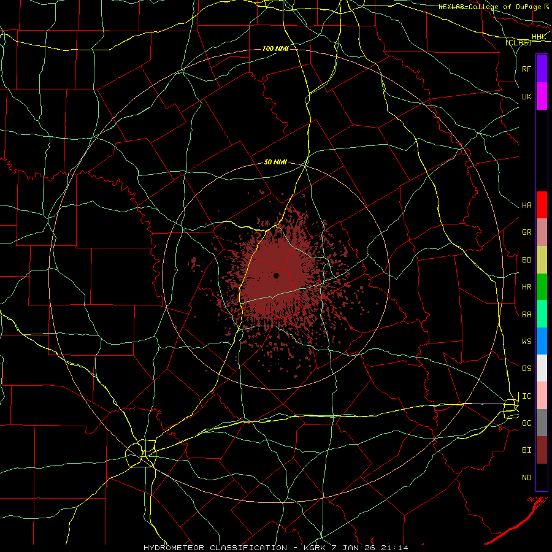Click the BD legend label
The image size is (552, 552).
[x=526, y=260]
